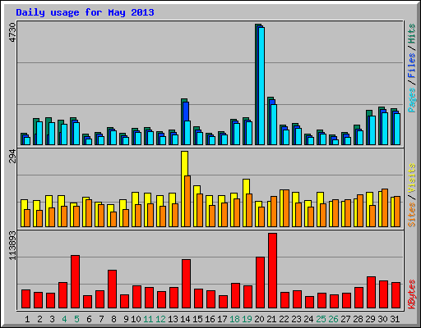The width and height of the screenshot is (421, 328).
Task: Click green weekend day label 11
Action: [x=148, y=319]
